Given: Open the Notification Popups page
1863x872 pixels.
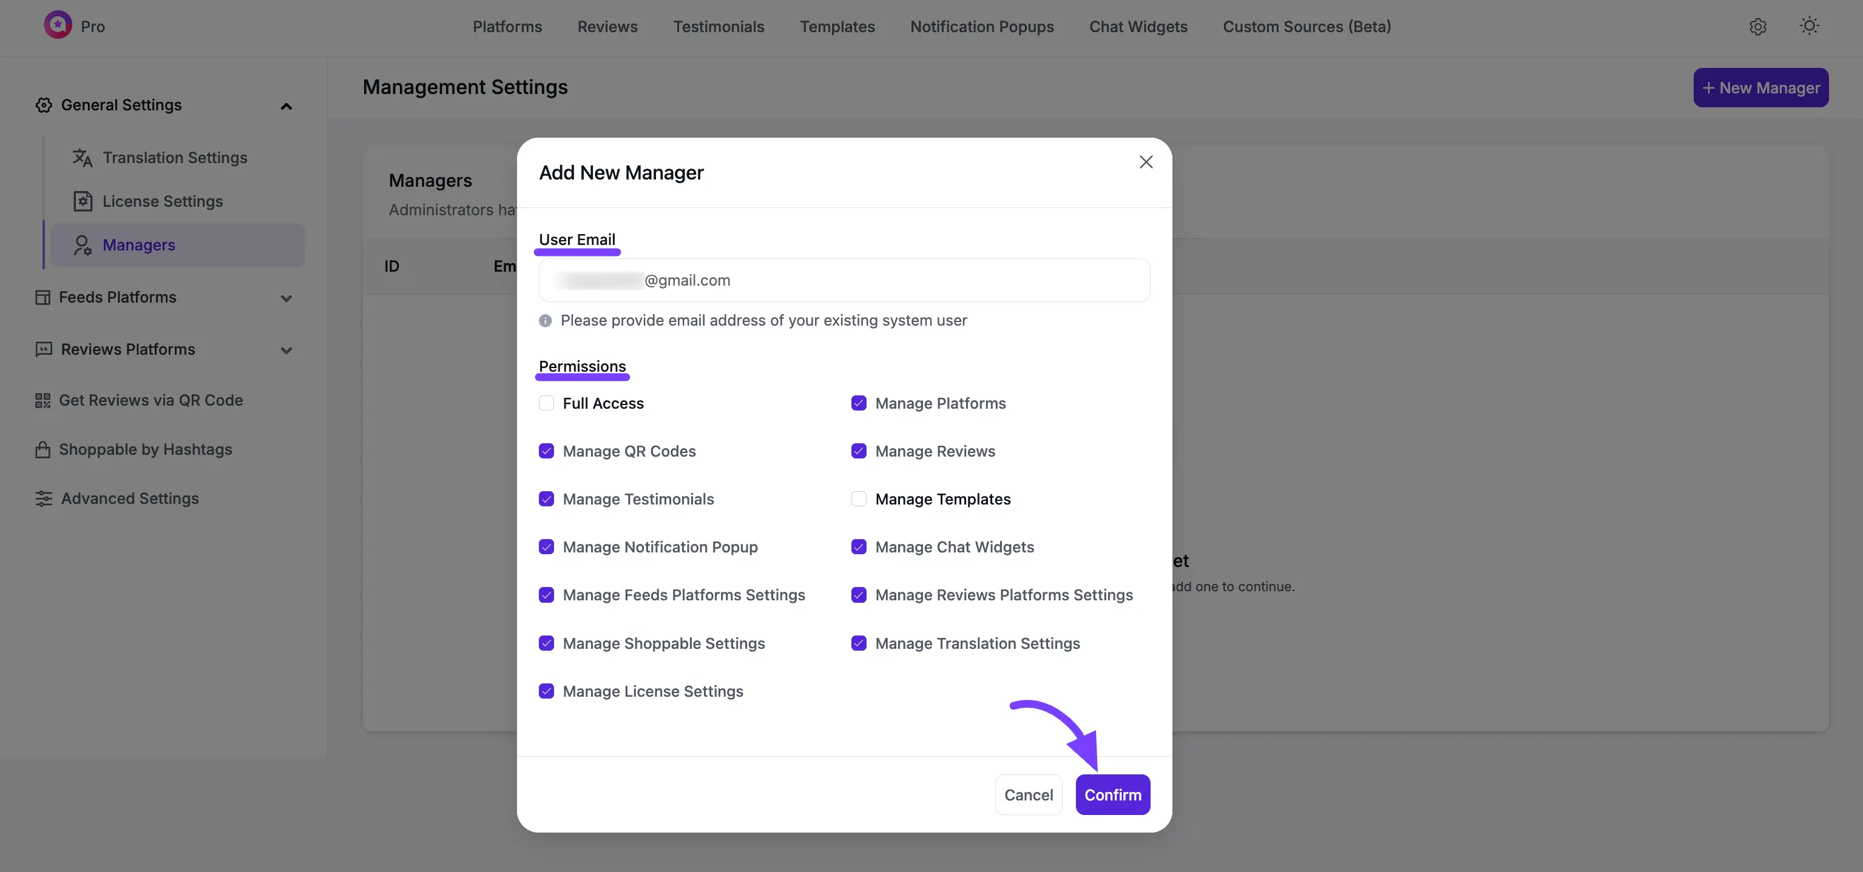Looking at the screenshot, I should (x=981, y=27).
